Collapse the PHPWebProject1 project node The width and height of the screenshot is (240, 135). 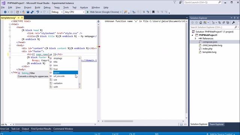pyautogui.click(x=192, y=35)
